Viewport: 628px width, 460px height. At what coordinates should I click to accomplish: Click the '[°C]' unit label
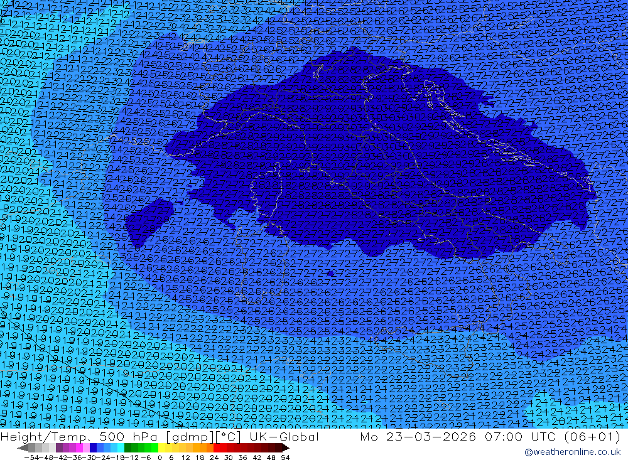click(228, 437)
